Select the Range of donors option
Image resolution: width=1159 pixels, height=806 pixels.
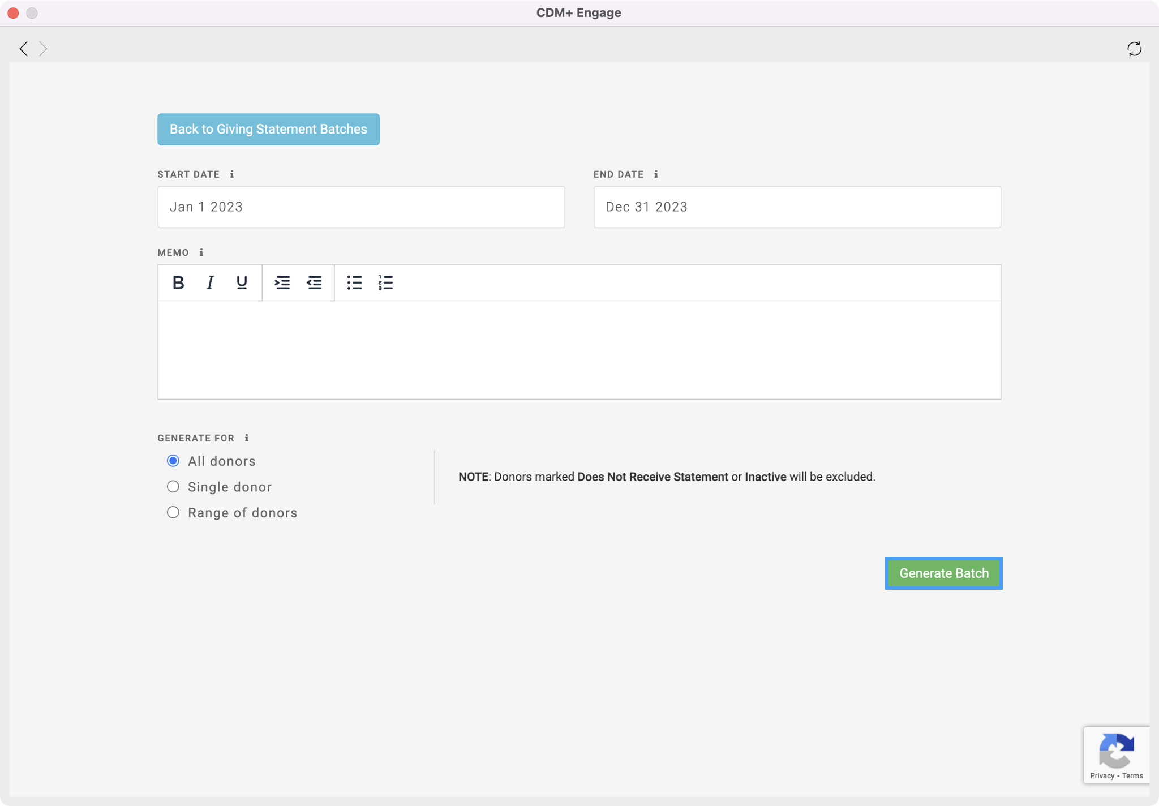(x=173, y=512)
